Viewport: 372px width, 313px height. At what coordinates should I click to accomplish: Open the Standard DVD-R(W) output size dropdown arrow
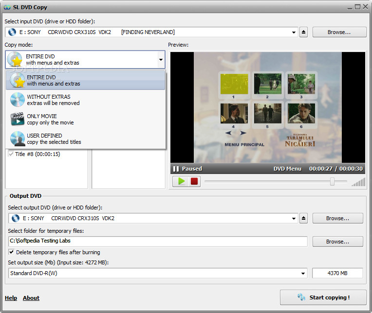pyautogui.click(x=303, y=273)
